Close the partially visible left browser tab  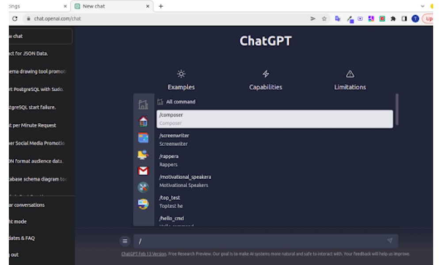point(65,6)
